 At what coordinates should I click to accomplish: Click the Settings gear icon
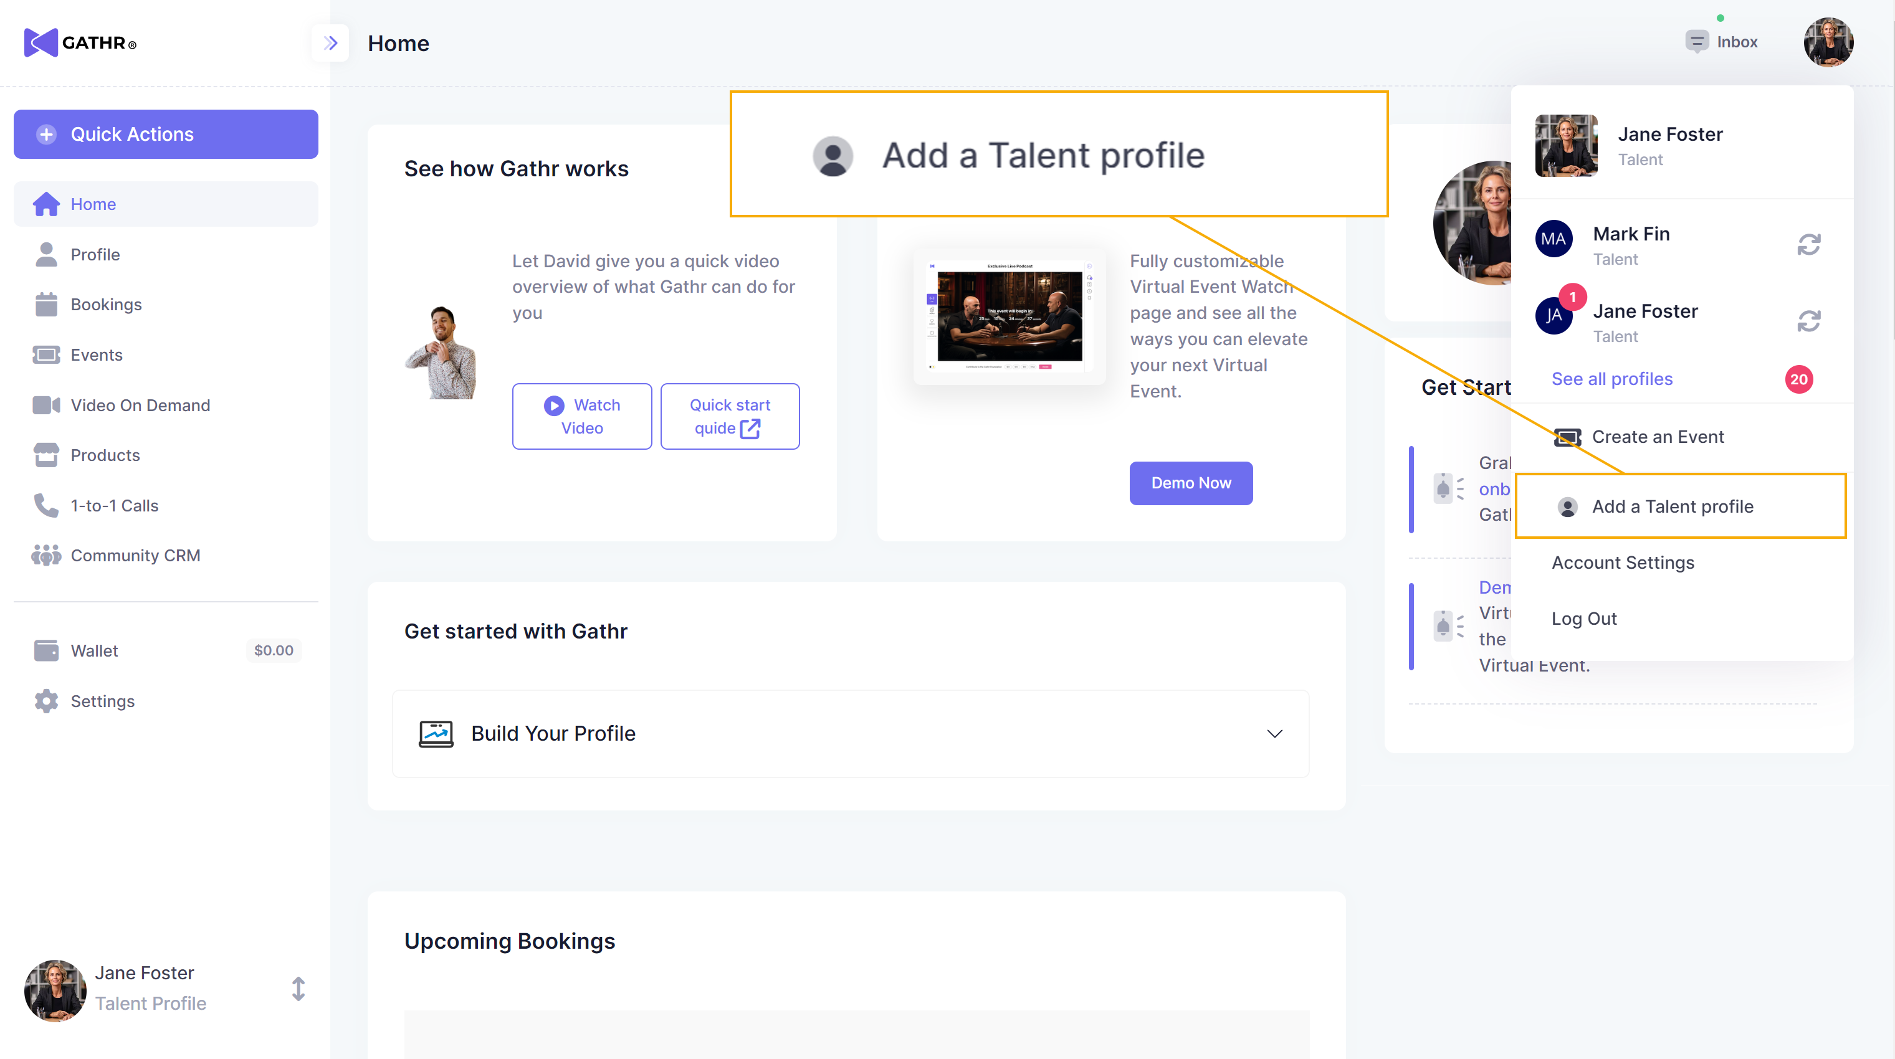point(46,701)
